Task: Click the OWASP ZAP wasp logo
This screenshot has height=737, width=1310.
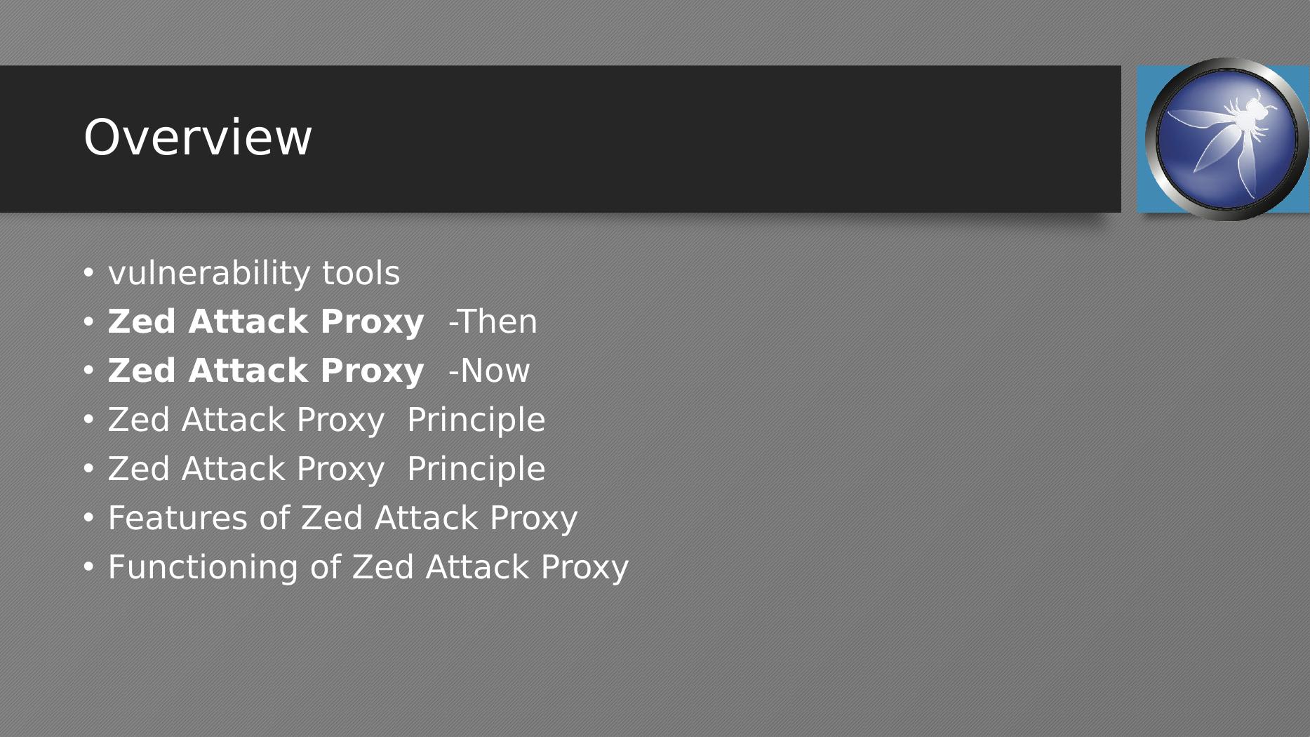Action: [x=1227, y=139]
